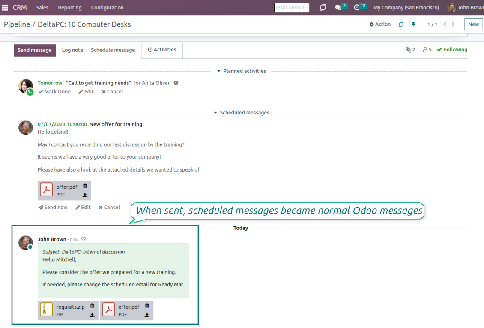Image resolution: width=484 pixels, height=328 pixels.
Task: Click the CRM app title
Action: point(19,7)
